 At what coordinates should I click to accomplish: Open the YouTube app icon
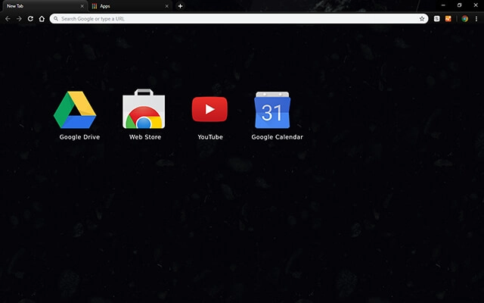pyautogui.click(x=209, y=109)
